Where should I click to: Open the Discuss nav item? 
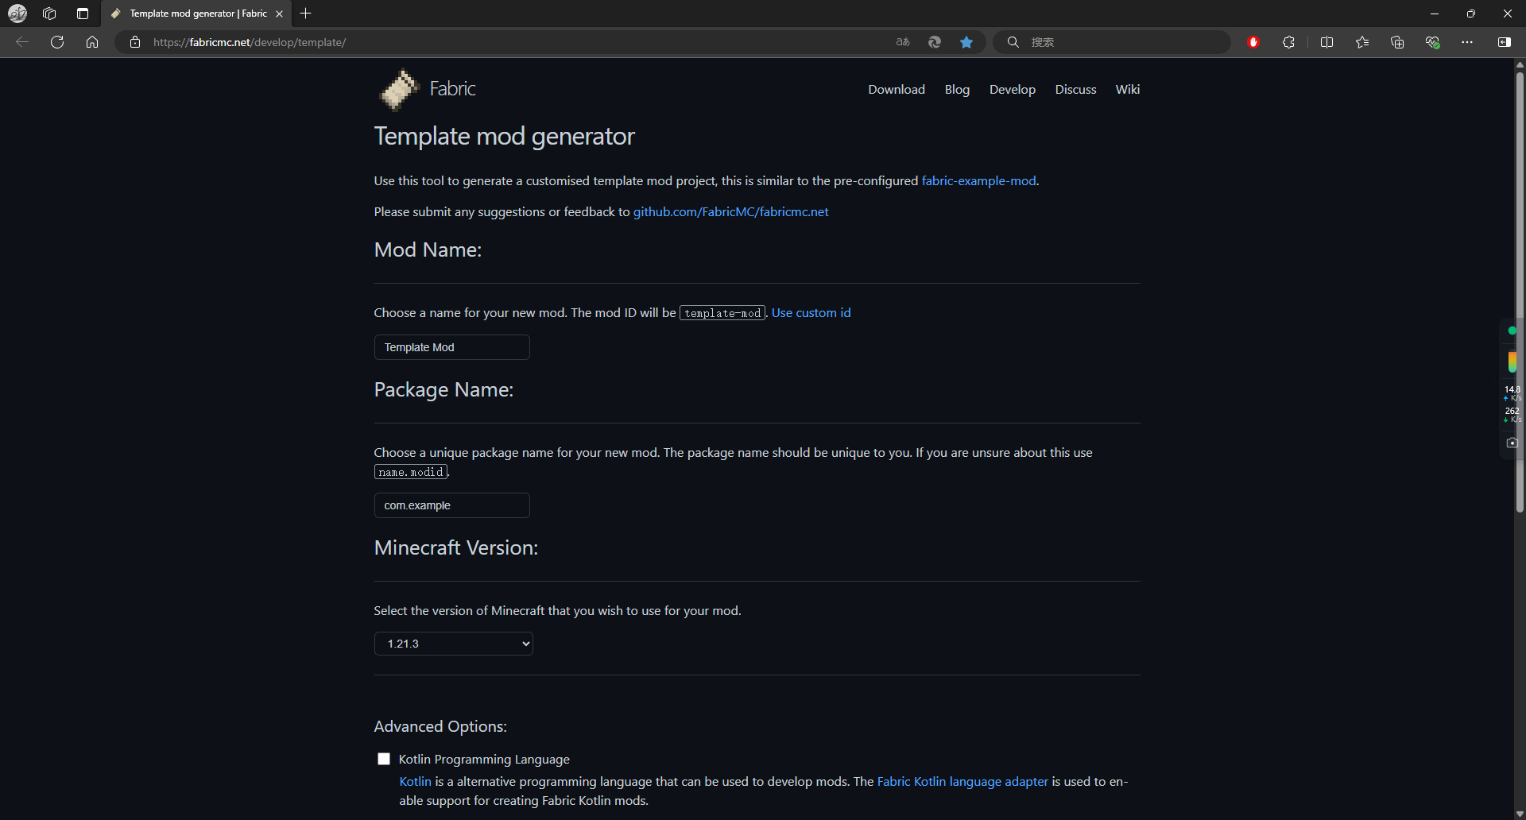click(x=1075, y=90)
